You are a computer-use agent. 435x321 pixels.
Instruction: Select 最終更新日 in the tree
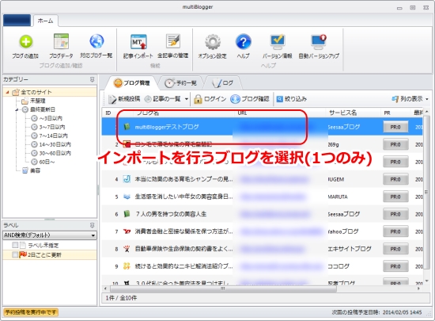coord(43,109)
